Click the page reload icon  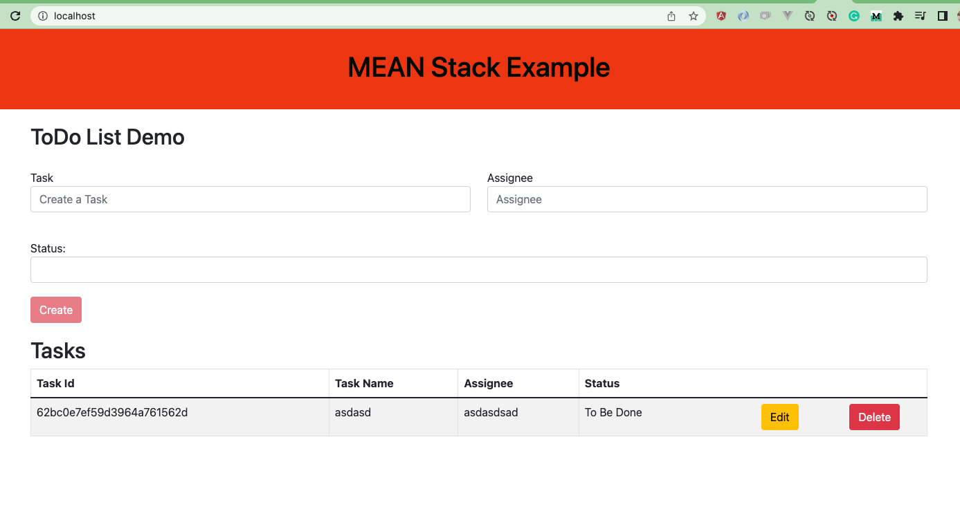(x=15, y=15)
